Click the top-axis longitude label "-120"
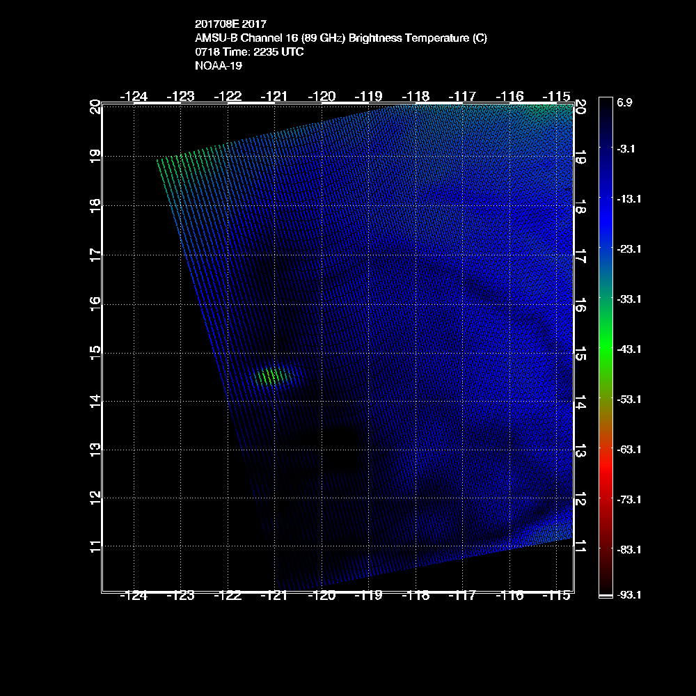 (322, 96)
